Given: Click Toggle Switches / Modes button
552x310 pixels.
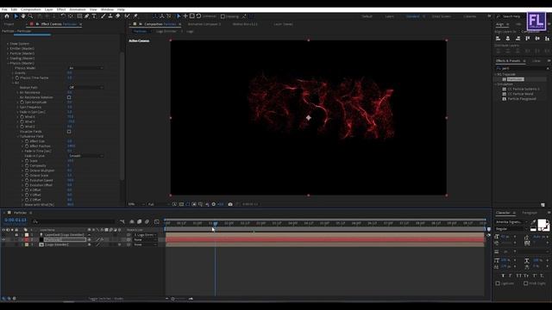Looking at the screenshot, I should 105,299.
